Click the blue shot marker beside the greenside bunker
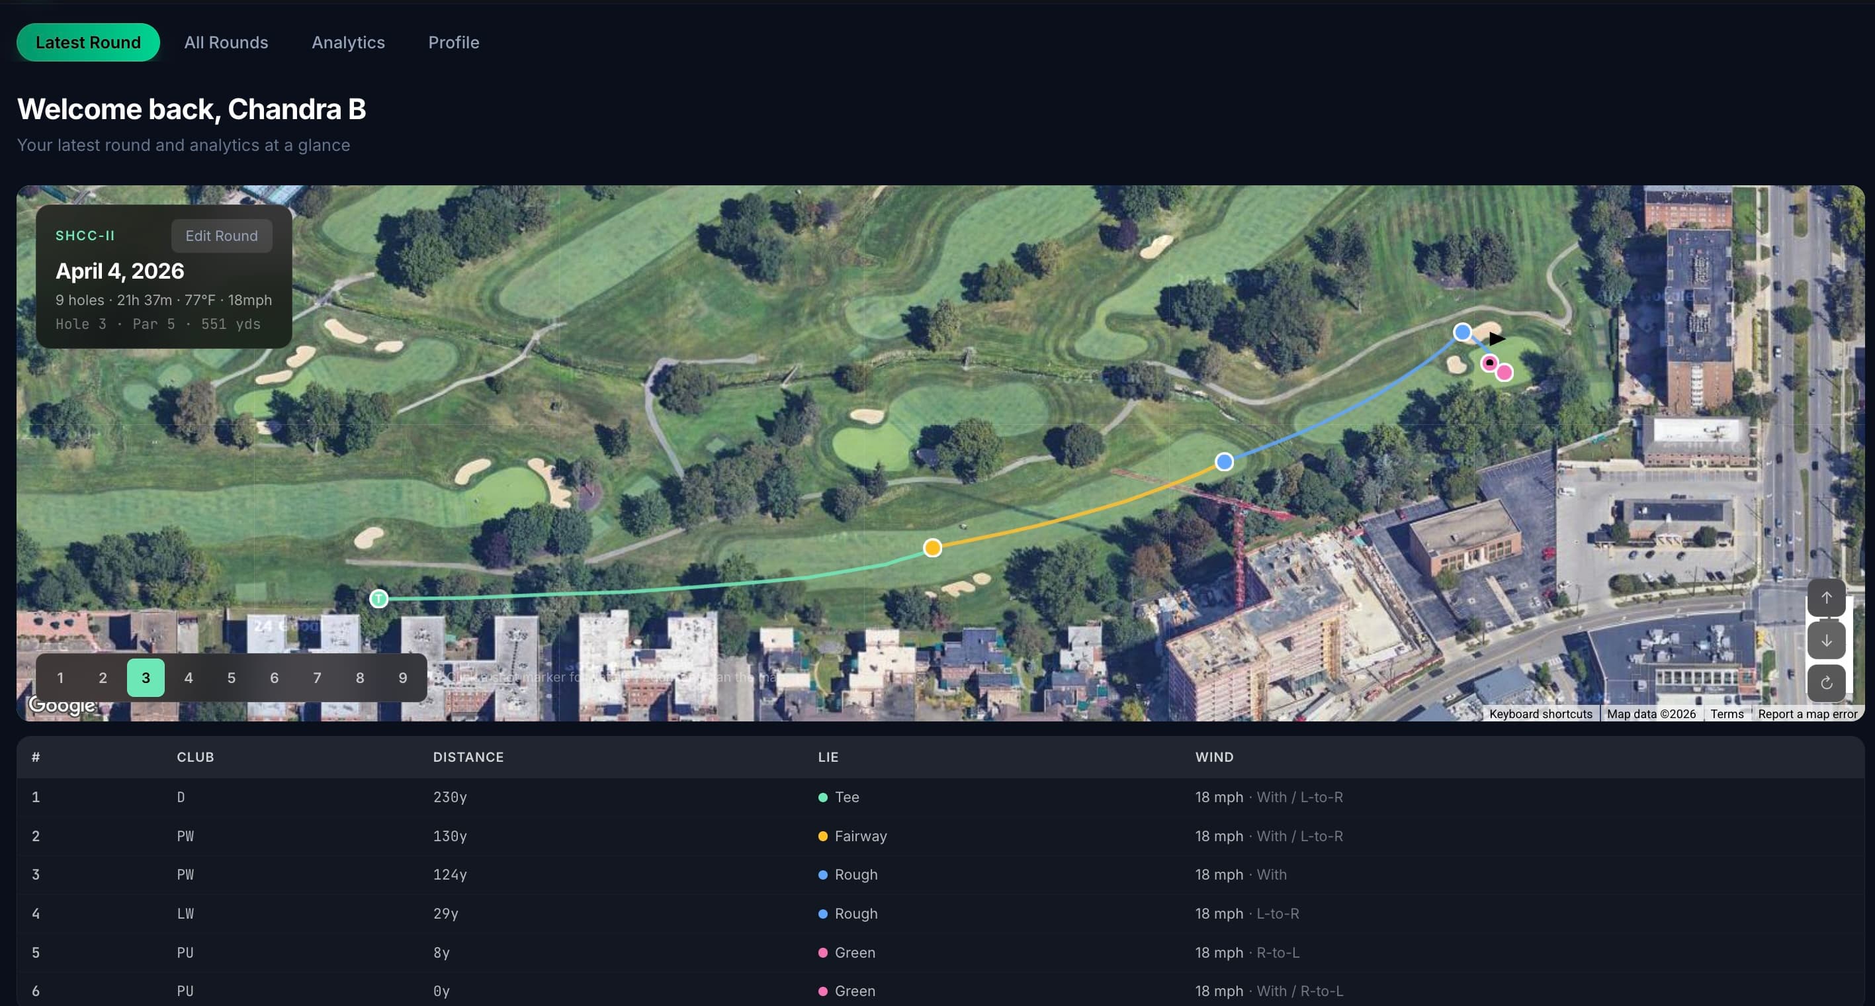 pos(1462,332)
